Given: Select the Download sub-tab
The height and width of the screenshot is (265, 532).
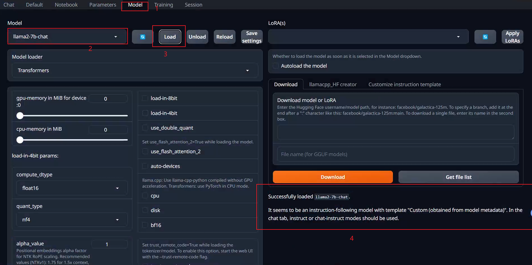Looking at the screenshot, I should [x=286, y=85].
